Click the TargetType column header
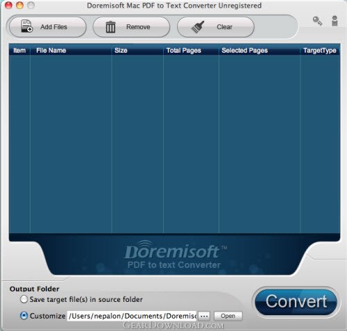The width and height of the screenshot is (347, 331). point(320,51)
